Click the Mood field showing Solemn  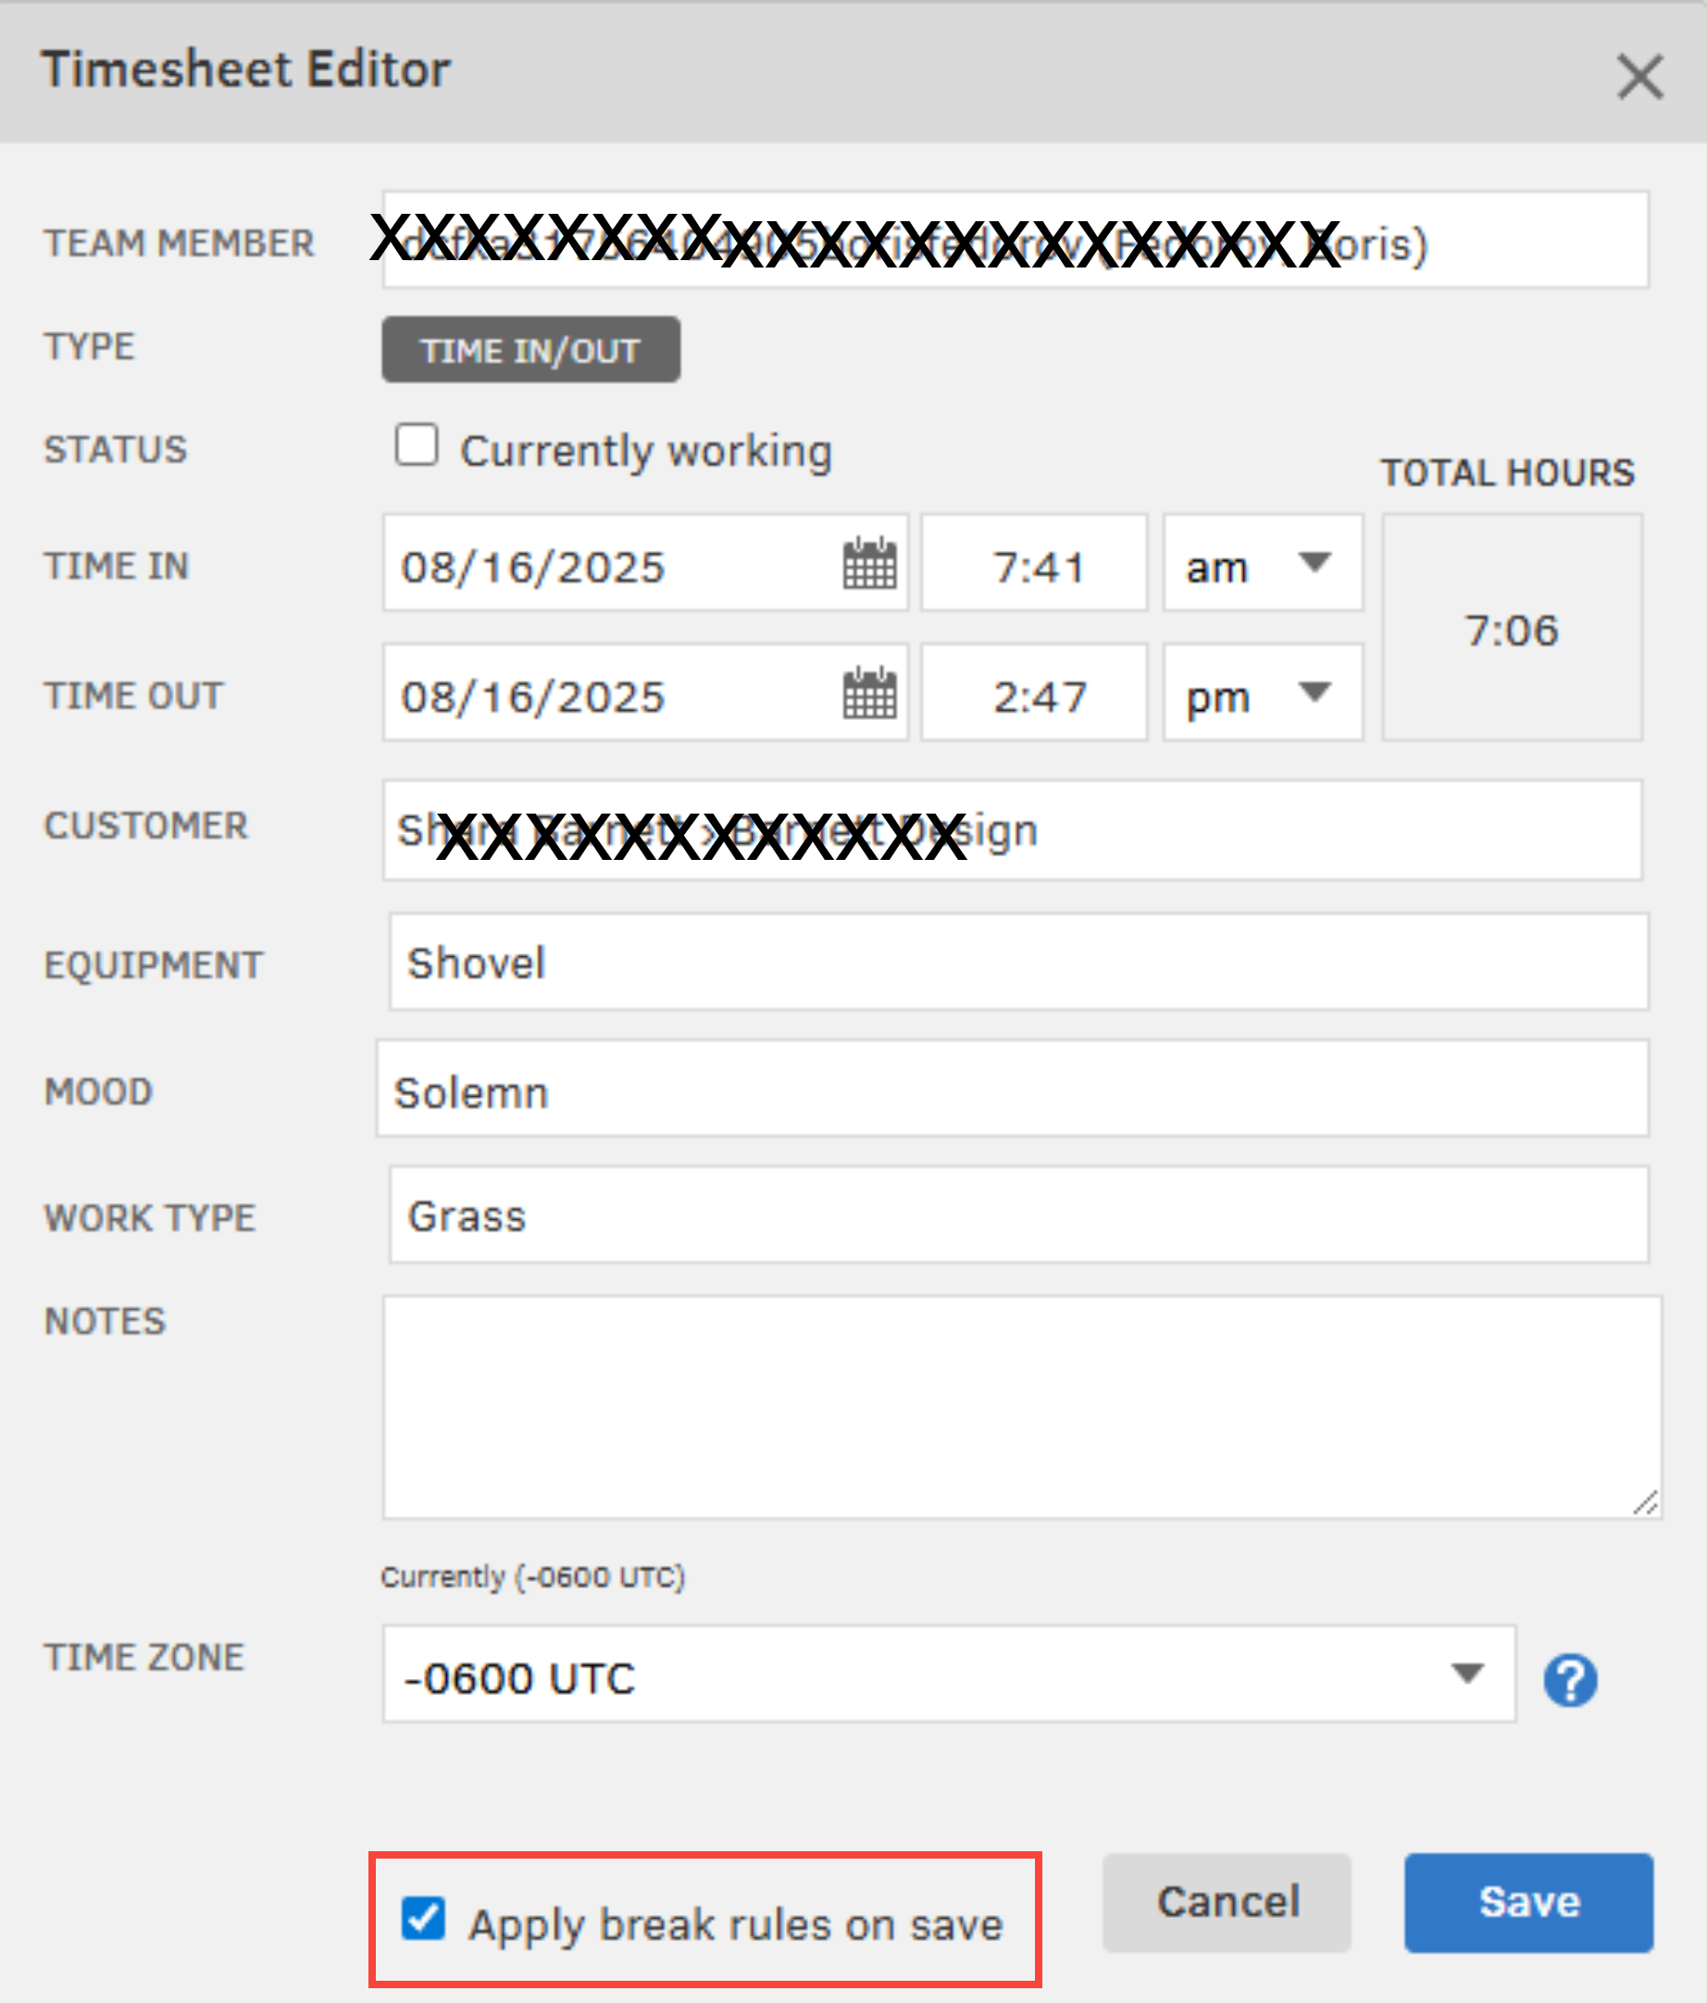click(x=1012, y=1089)
